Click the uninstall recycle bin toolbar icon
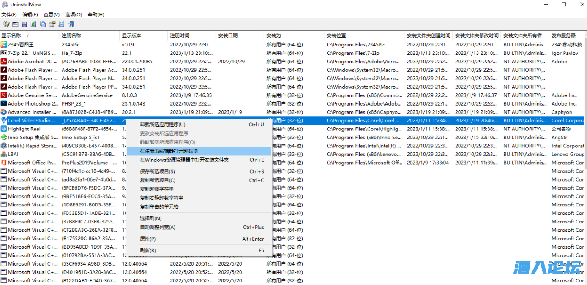 6,24
